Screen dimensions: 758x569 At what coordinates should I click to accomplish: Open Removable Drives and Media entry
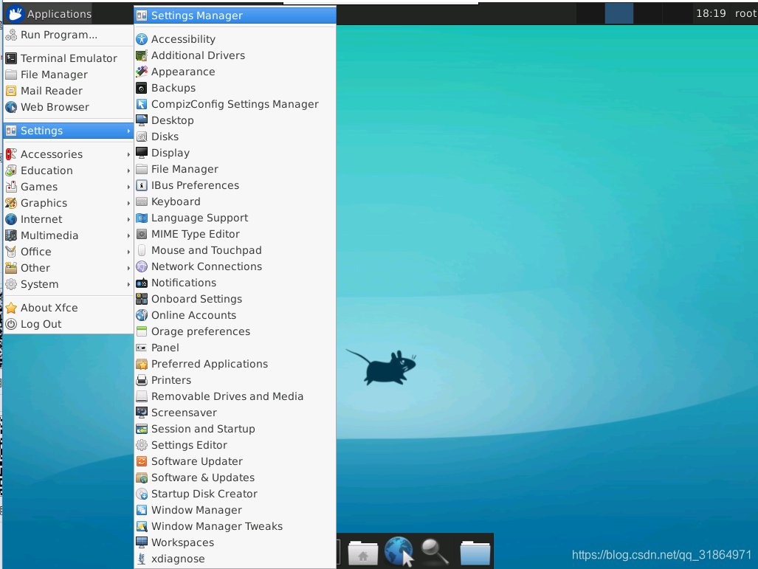pyautogui.click(x=235, y=396)
